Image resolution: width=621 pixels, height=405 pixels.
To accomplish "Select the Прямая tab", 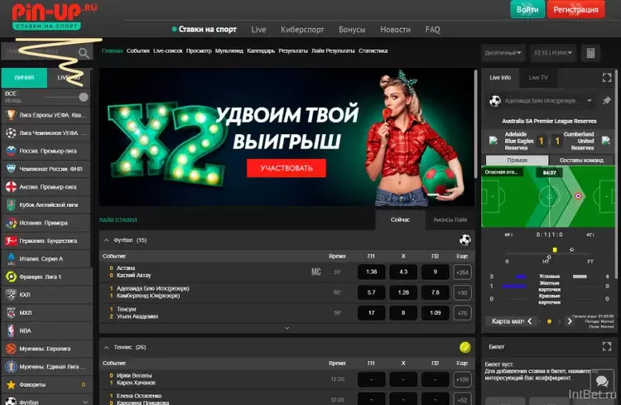I will click(517, 160).
